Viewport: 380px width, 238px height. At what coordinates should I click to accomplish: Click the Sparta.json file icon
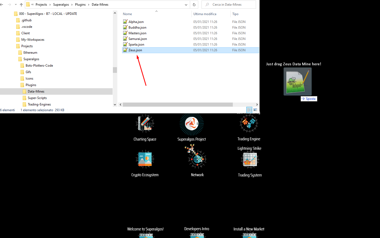point(125,44)
